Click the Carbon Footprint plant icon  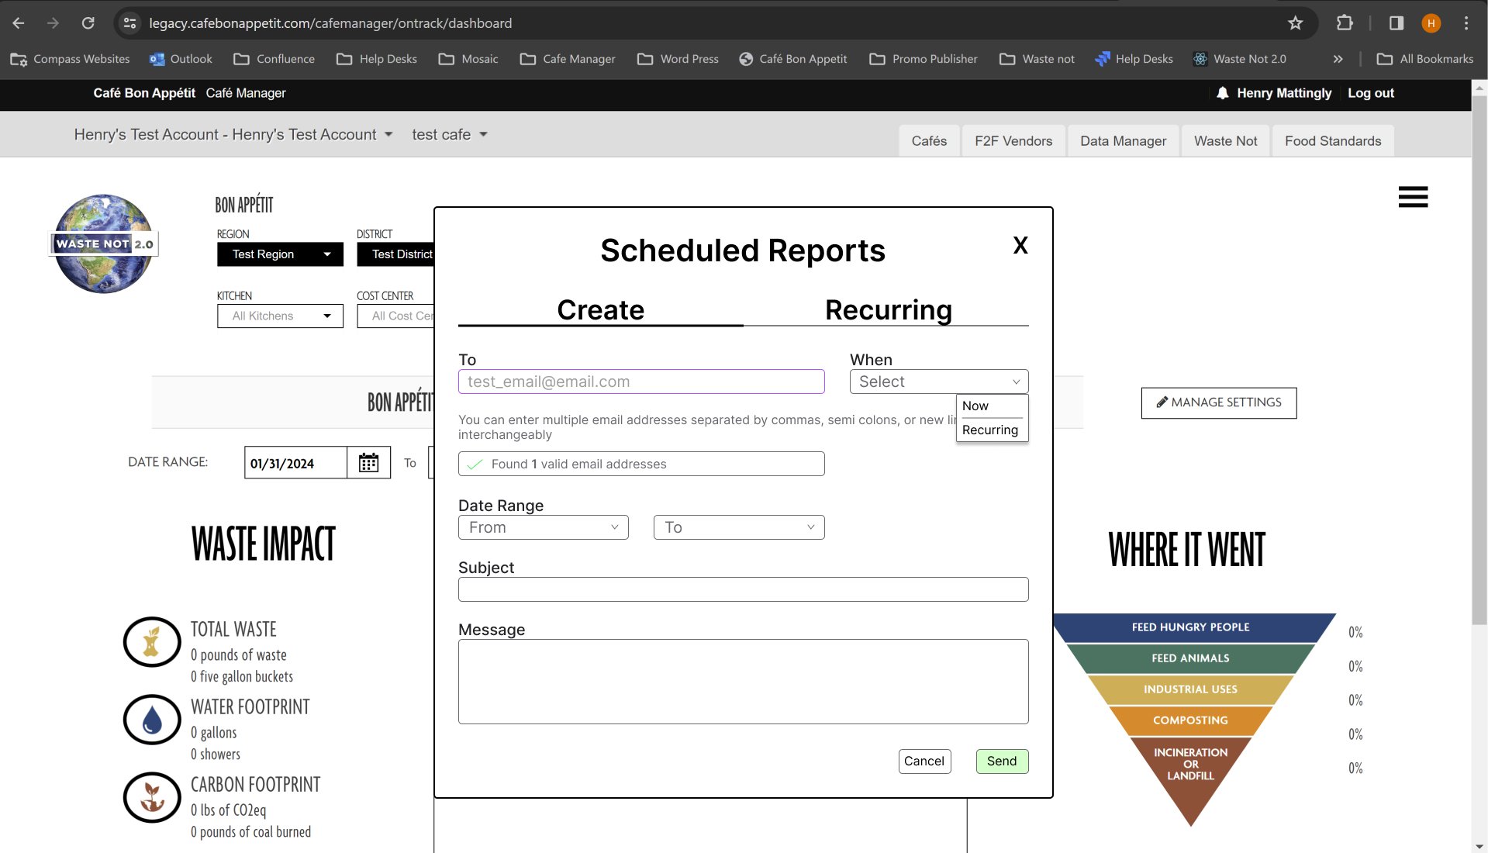152,797
